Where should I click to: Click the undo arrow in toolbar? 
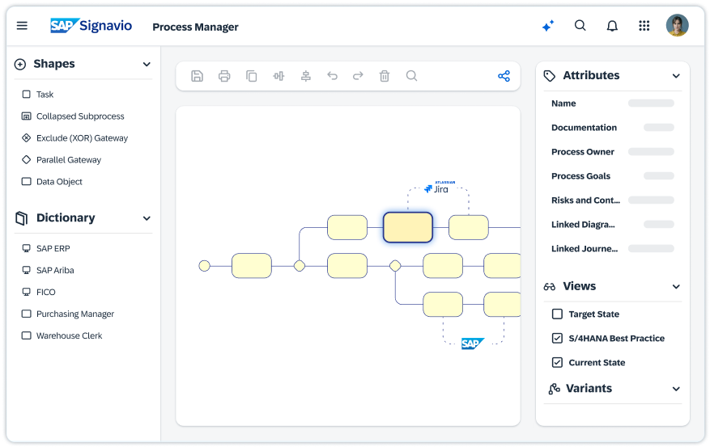point(332,76)
